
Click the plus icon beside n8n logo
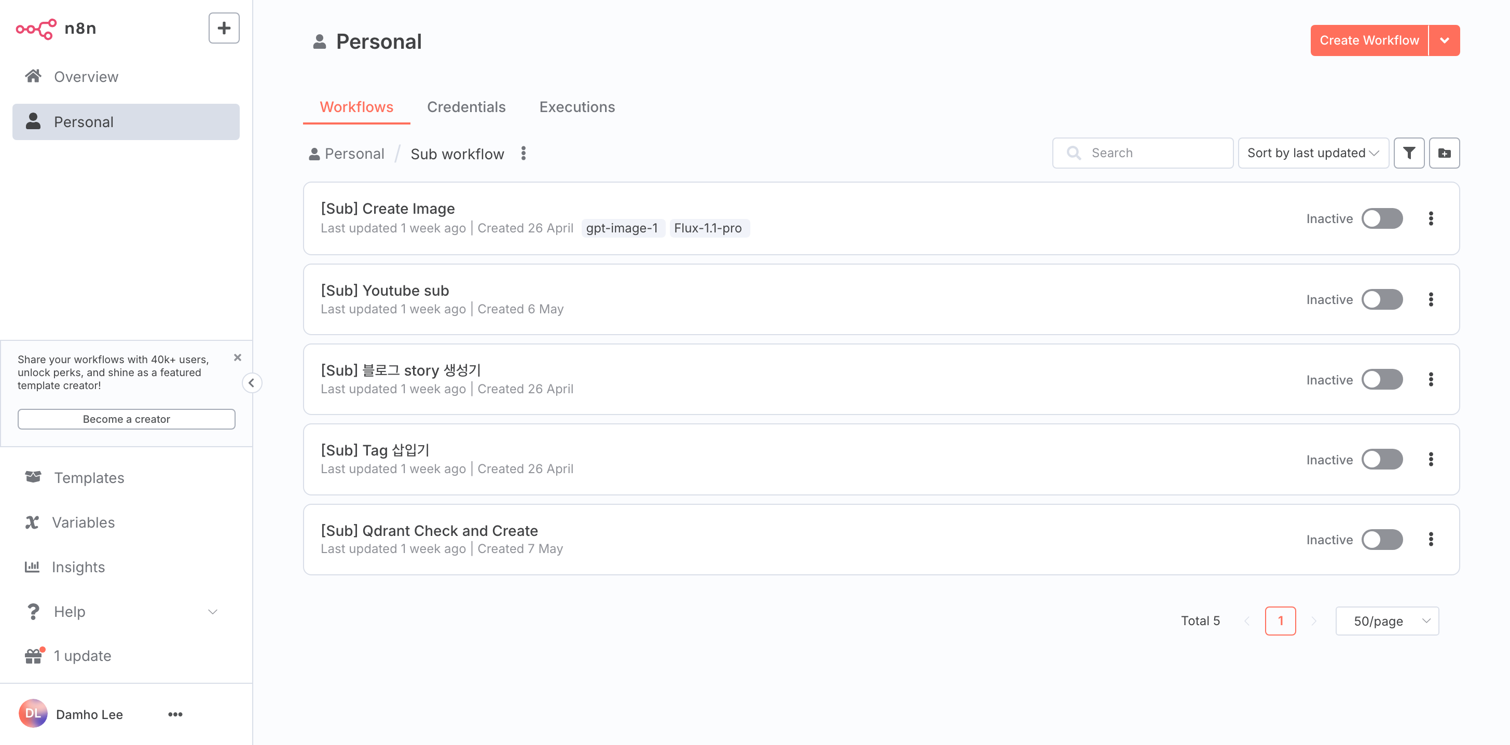224,28
